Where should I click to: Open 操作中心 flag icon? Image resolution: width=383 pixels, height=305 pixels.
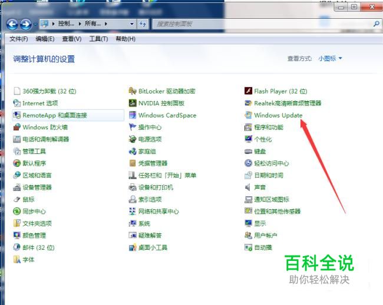click(x=133, y=127)
